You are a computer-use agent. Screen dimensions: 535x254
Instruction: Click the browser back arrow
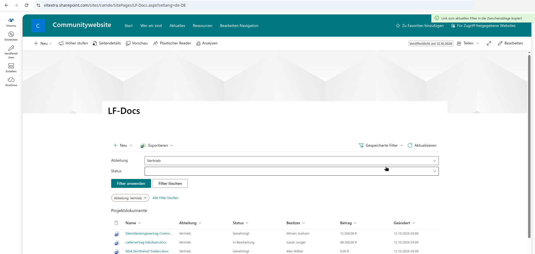(6, 5)
